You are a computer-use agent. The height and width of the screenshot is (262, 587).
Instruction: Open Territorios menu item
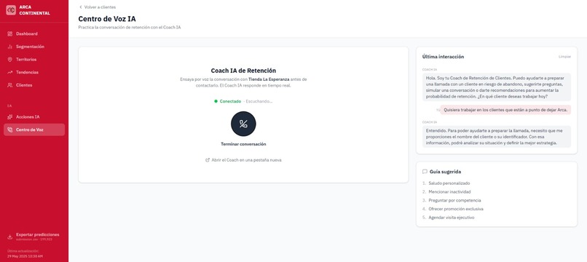34,60
